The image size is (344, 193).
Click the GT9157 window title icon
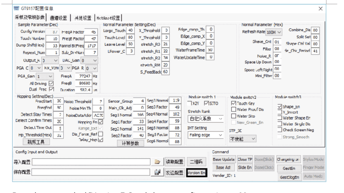pos(16,8)
